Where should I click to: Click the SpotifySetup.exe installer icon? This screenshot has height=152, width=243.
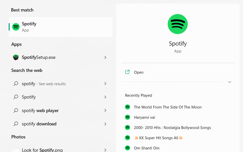pyautogui.click(x=16, y=57)
